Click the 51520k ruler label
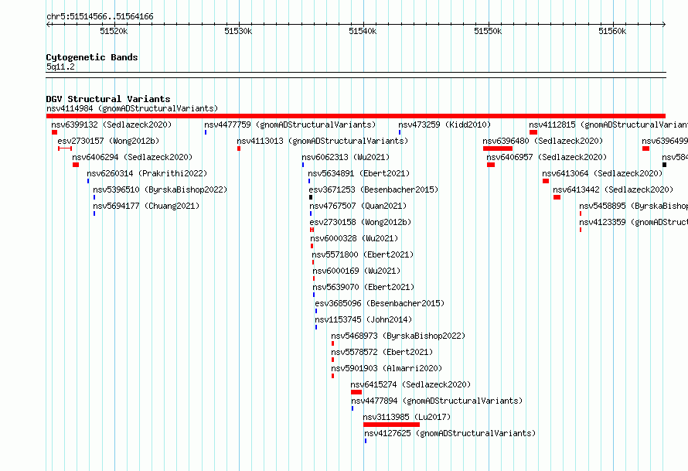This screenshot has height=471, width=688. coord(114,31)
